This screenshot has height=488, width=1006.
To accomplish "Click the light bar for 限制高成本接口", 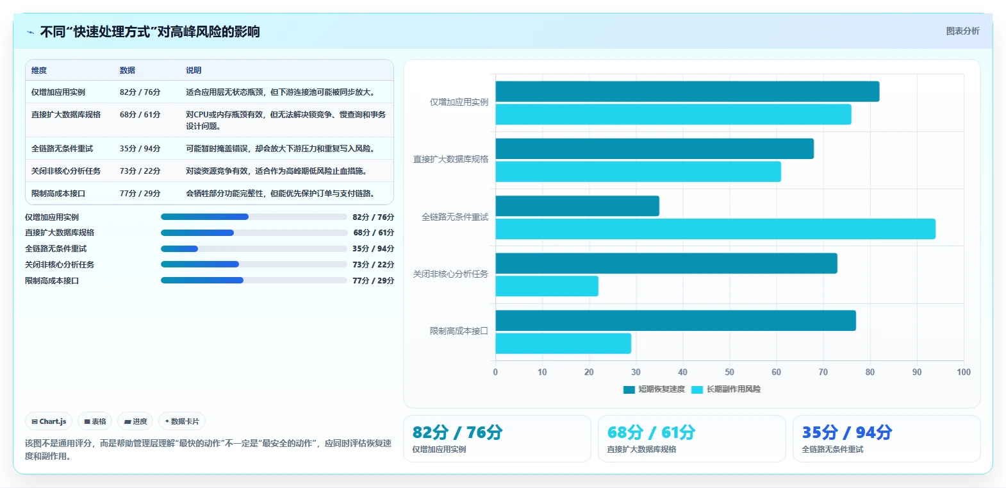I will [563, 344].
